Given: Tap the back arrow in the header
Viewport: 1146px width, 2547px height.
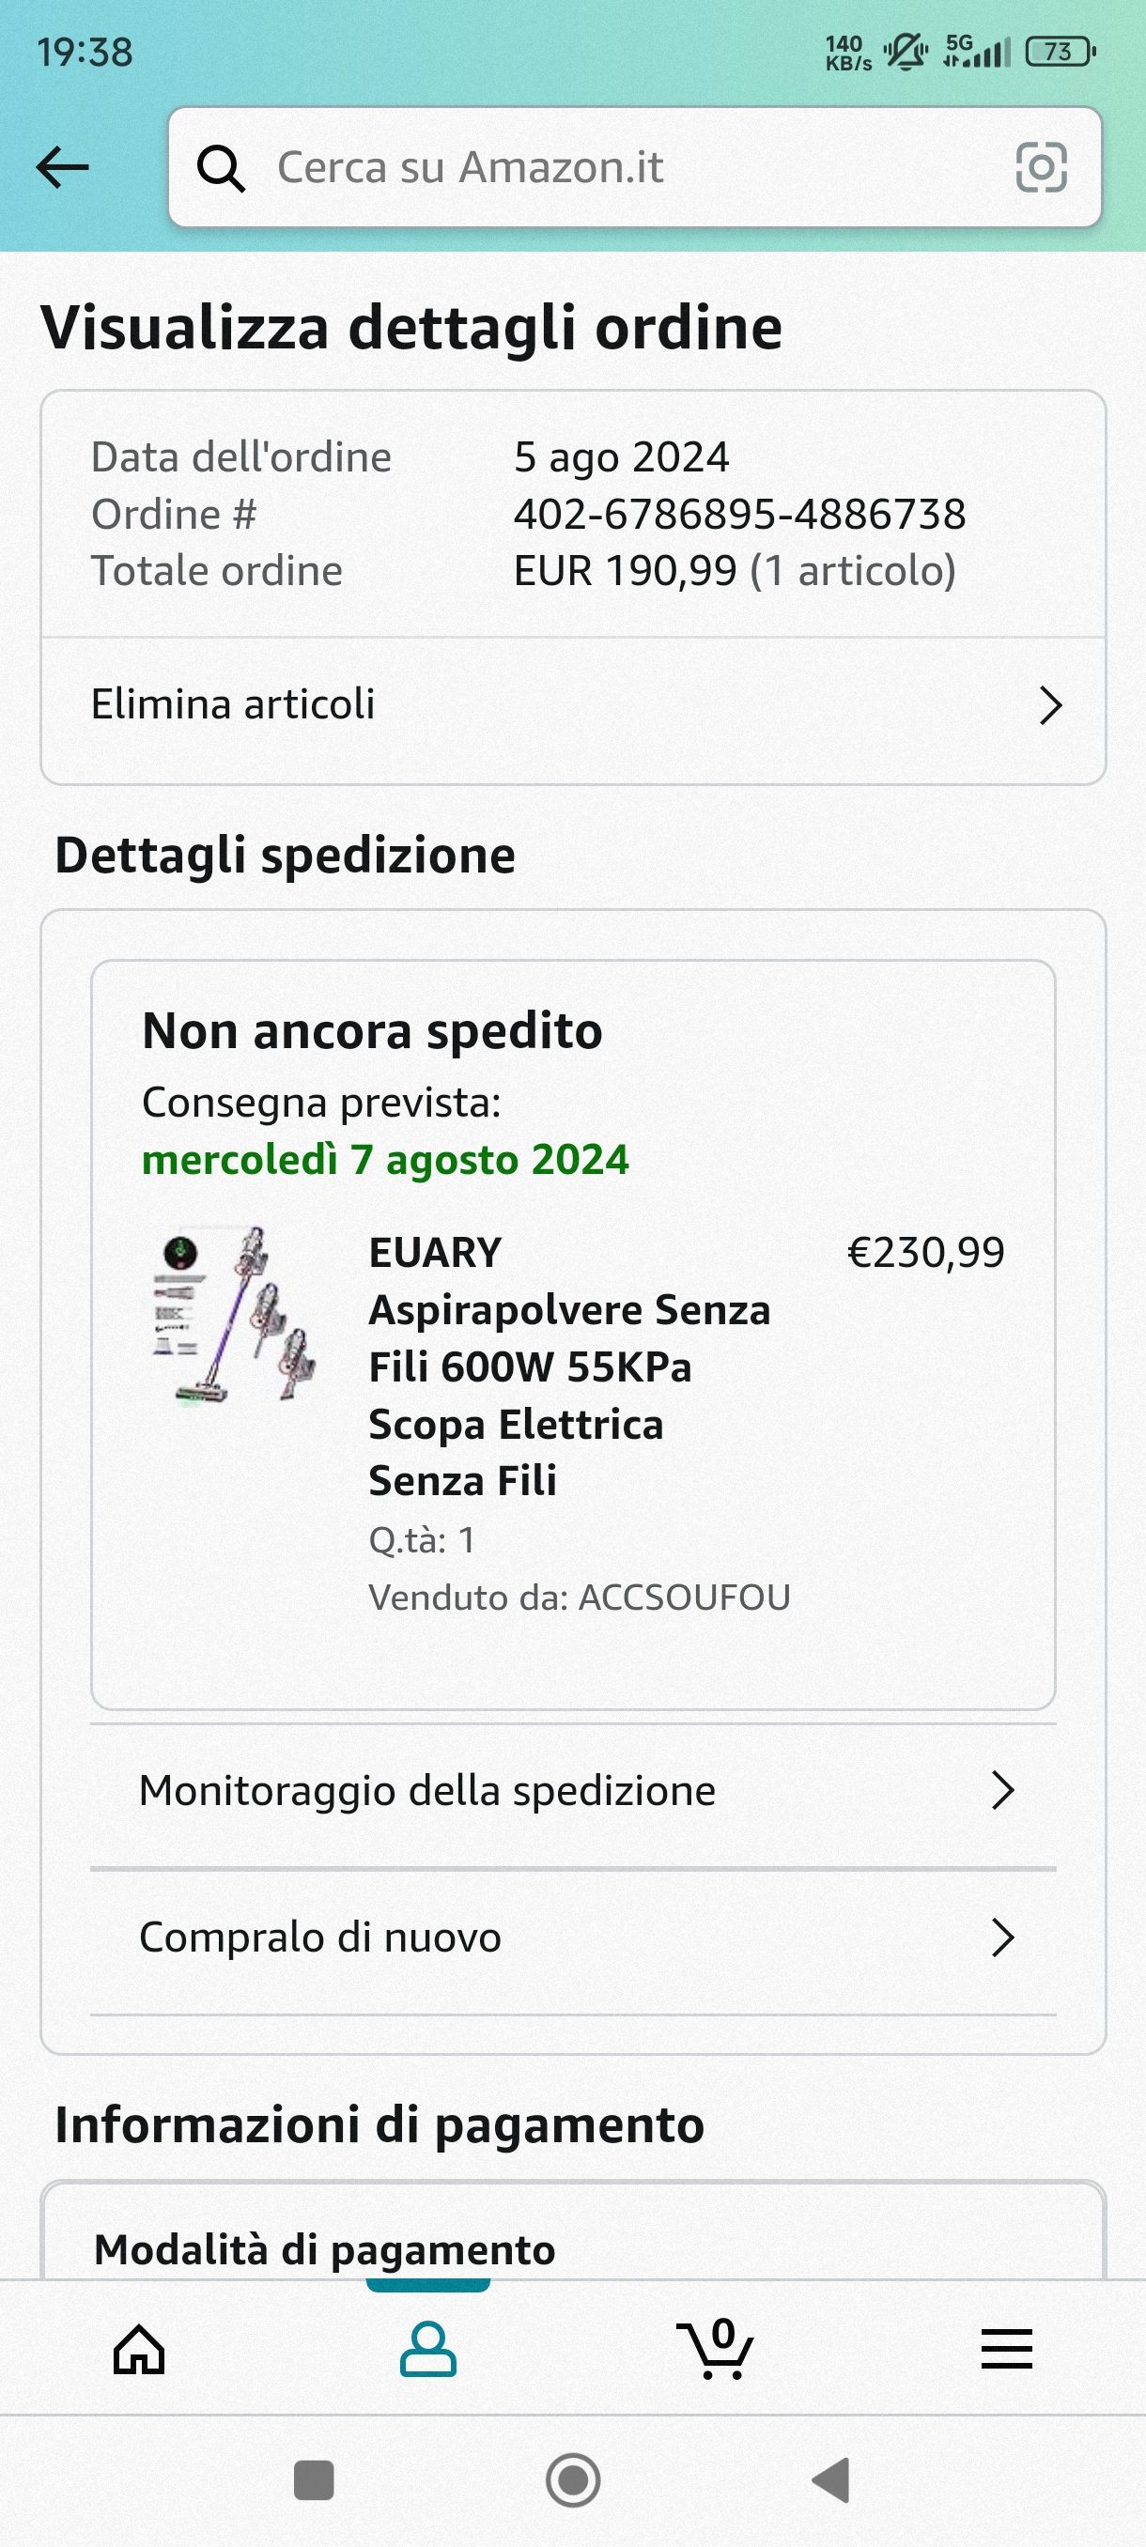Looking at the screenshot, I should click(62, 167).
